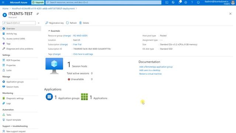Select the Standard D2s v3 size text

click(178, 44)
